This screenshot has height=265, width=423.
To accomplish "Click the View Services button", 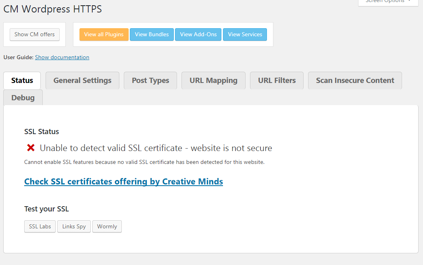I will (x=245, y=35).
